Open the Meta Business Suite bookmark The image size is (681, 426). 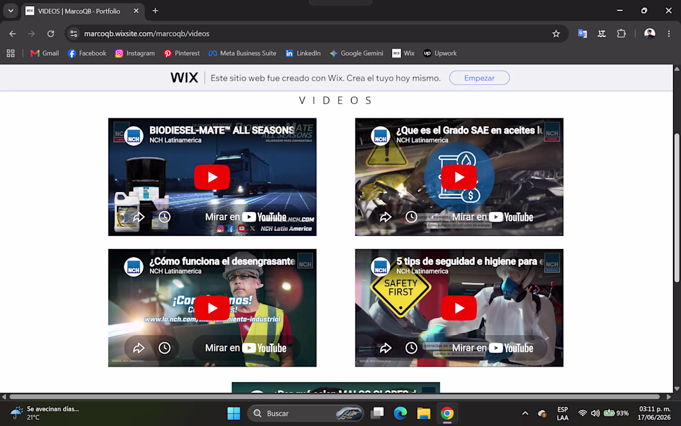click(242, 53)
